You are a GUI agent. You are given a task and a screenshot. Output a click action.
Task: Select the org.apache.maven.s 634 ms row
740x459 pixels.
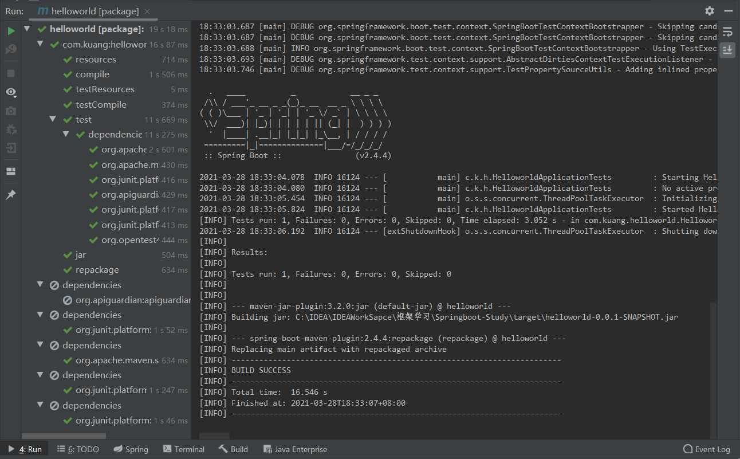[106, 360]
